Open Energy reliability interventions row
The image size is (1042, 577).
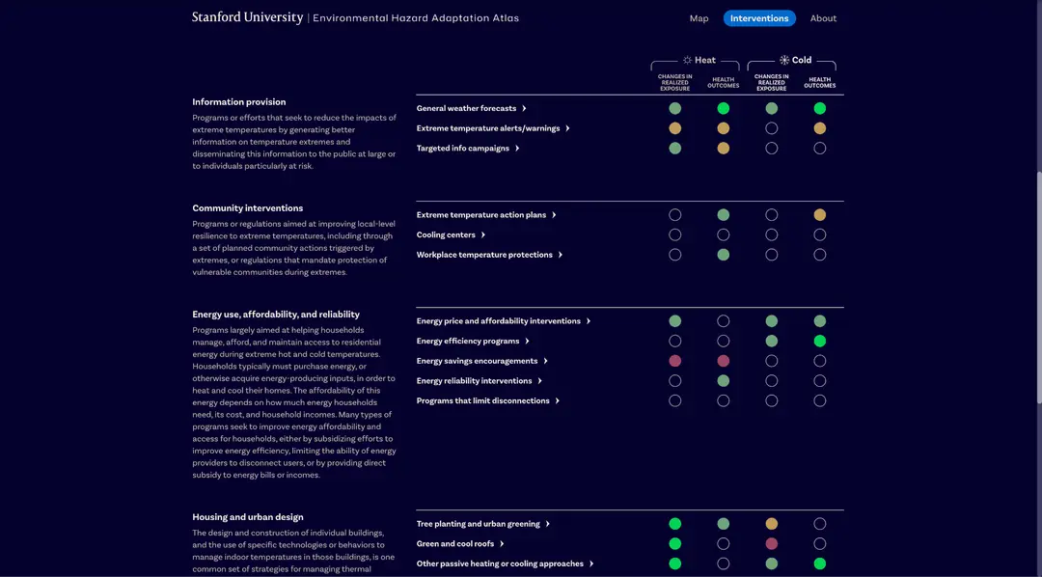480,381
